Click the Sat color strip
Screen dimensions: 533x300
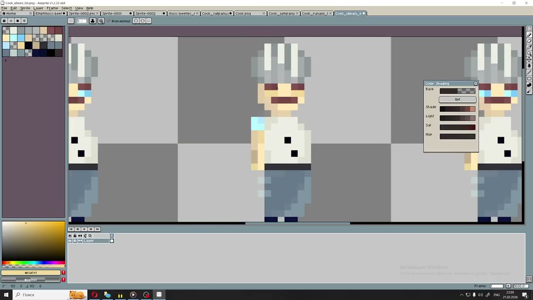pyautogui.click(x=458, y=127)
